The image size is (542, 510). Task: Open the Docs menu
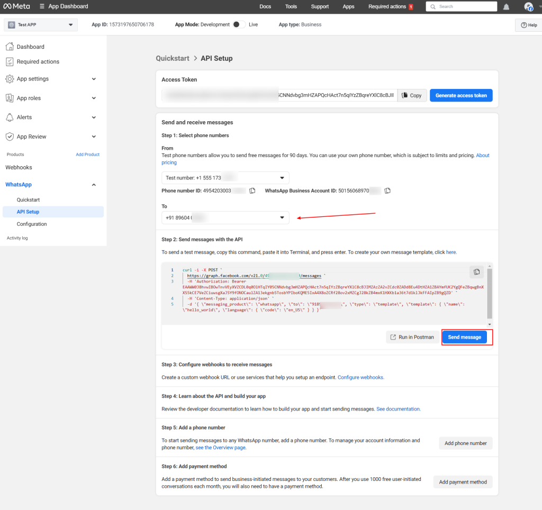265,6
